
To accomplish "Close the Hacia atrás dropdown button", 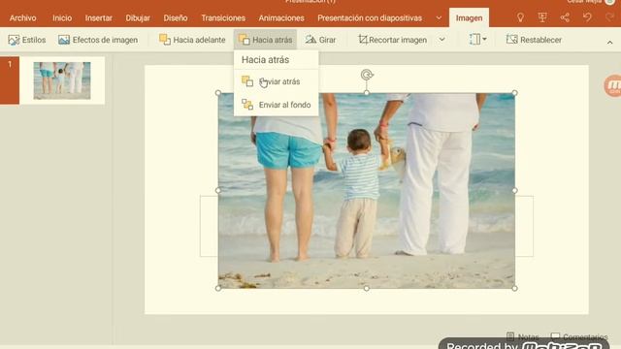I will tap(265, 40).
